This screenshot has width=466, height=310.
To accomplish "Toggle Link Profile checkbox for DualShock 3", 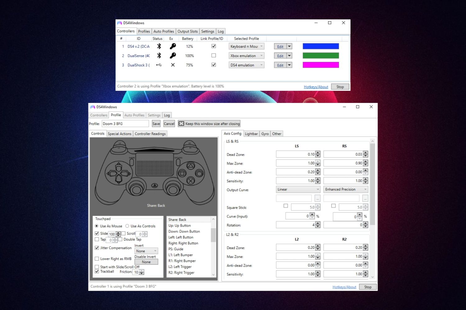I will click(x=213, y=65).
